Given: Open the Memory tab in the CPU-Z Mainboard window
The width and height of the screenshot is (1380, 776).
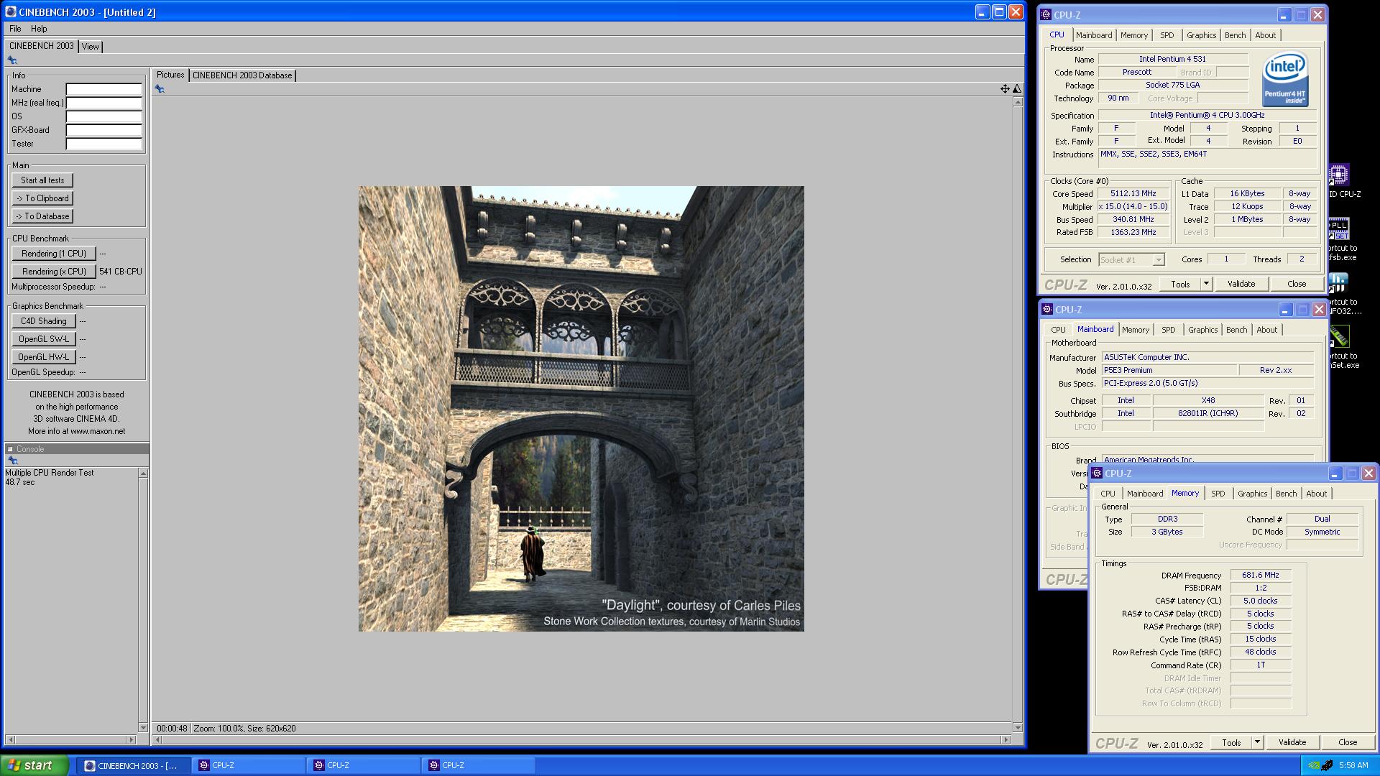Looking at the screenshot, I should 1136,330.
